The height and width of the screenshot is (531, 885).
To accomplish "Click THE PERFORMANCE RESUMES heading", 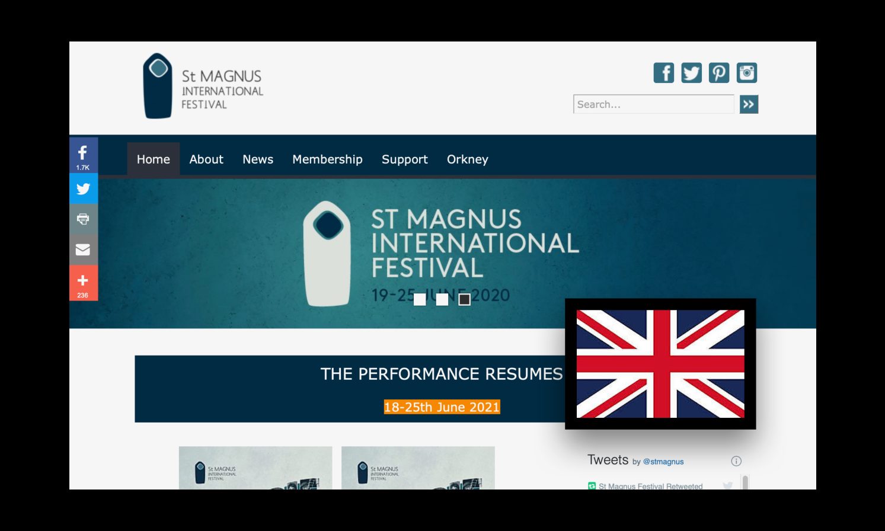I will (442, 374).
